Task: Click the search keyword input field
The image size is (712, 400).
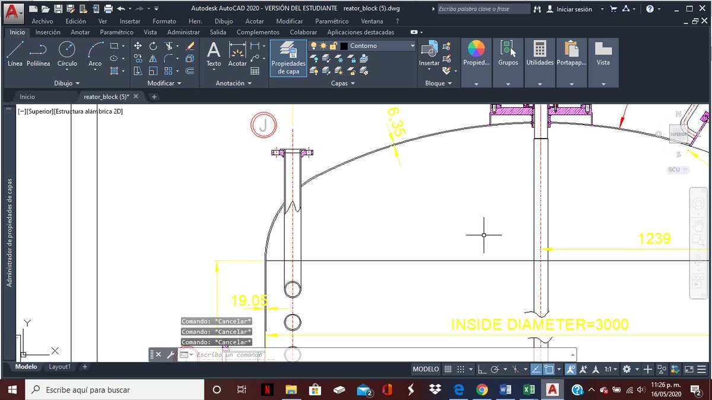Action: tap(484, 9)
